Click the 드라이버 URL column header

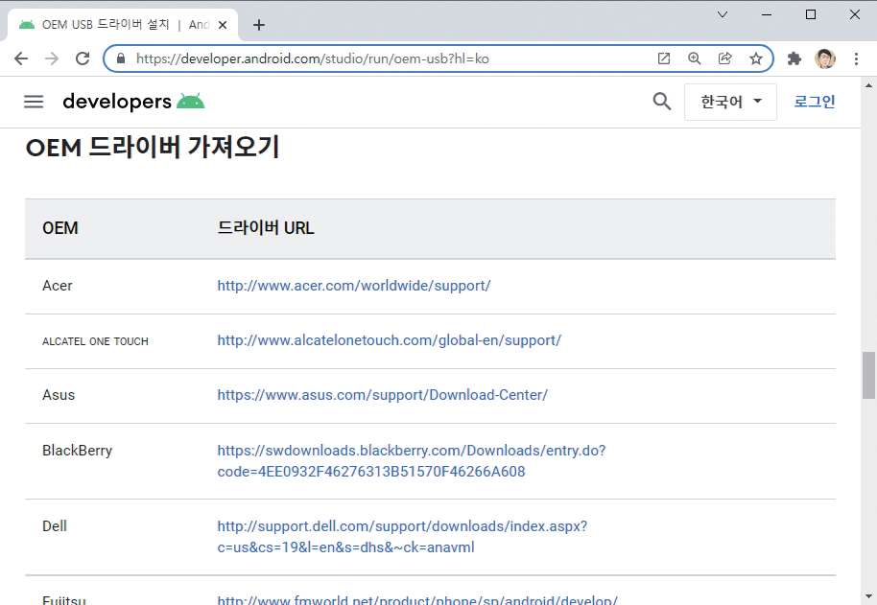click(x=266, y=228)
